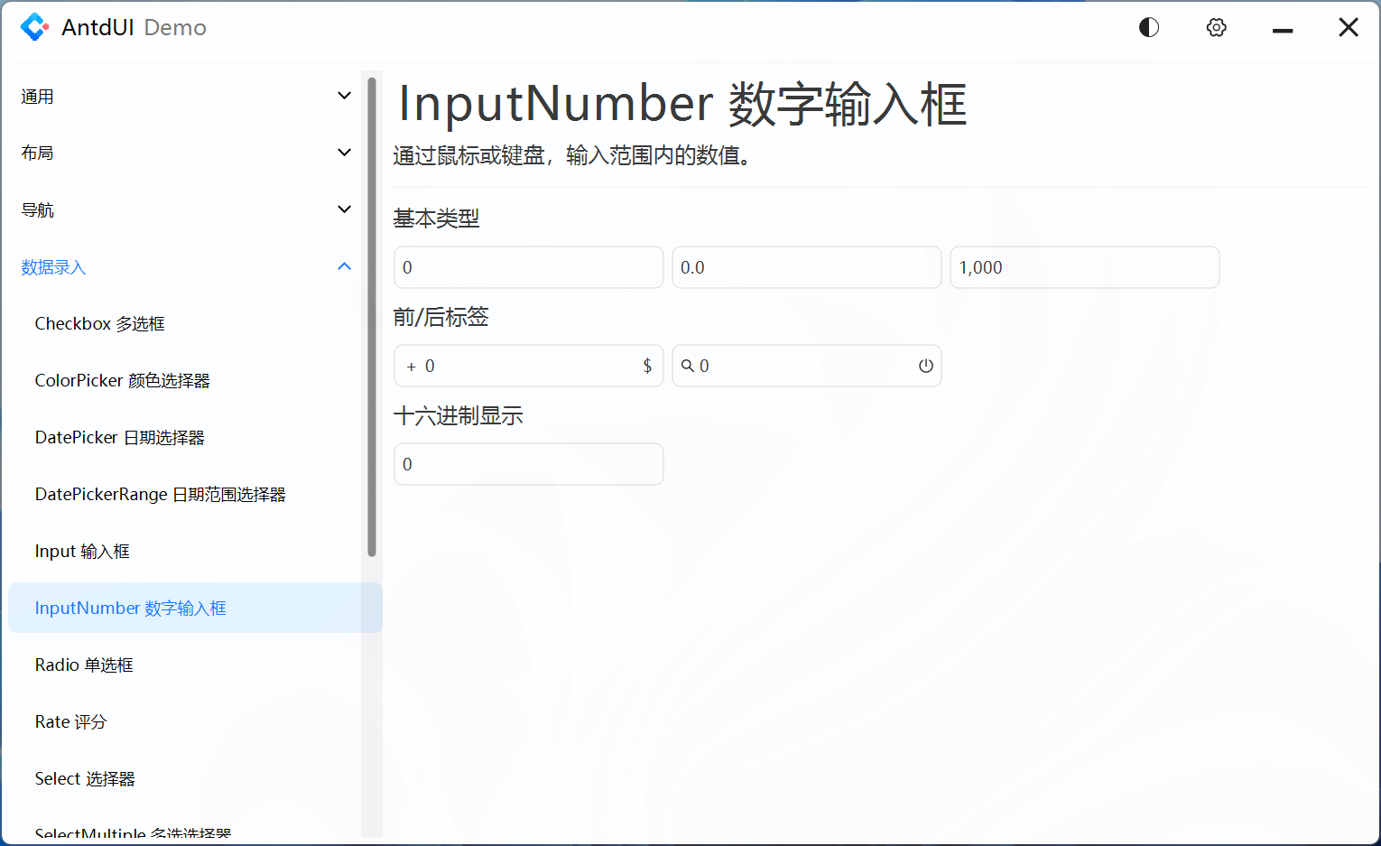Click the sidebar scrollbar thumb

coord(371,314)
